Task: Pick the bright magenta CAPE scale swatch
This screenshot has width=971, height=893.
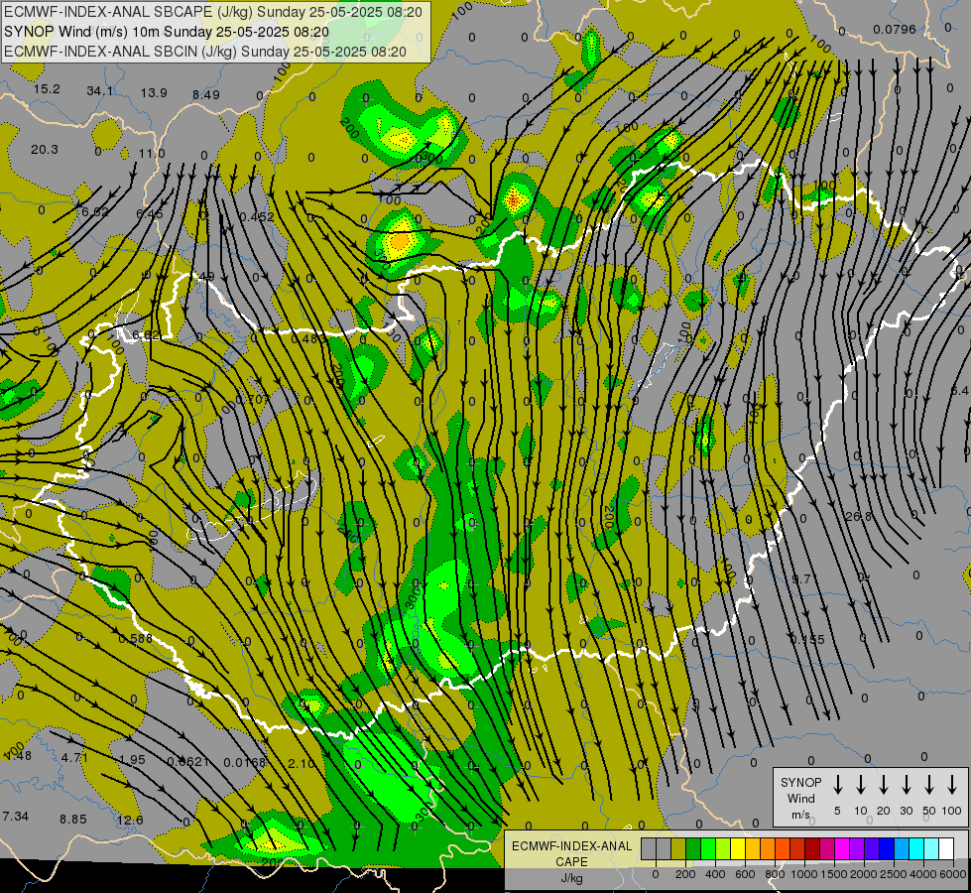Action: coord(842,849)
